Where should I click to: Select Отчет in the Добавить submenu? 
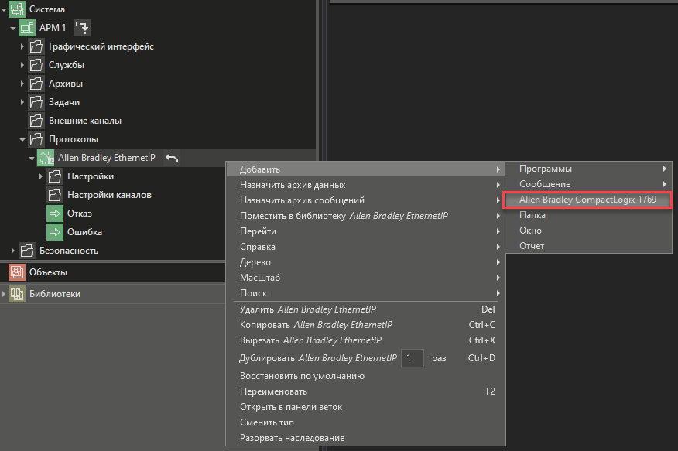[x=532, y=246]
